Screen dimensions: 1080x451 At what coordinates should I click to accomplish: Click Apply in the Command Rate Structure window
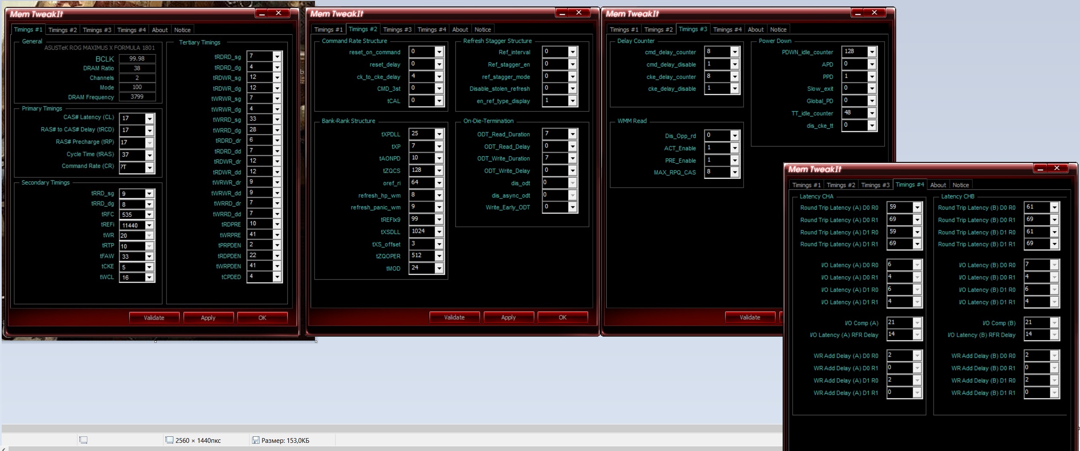(x=509, y=317)
